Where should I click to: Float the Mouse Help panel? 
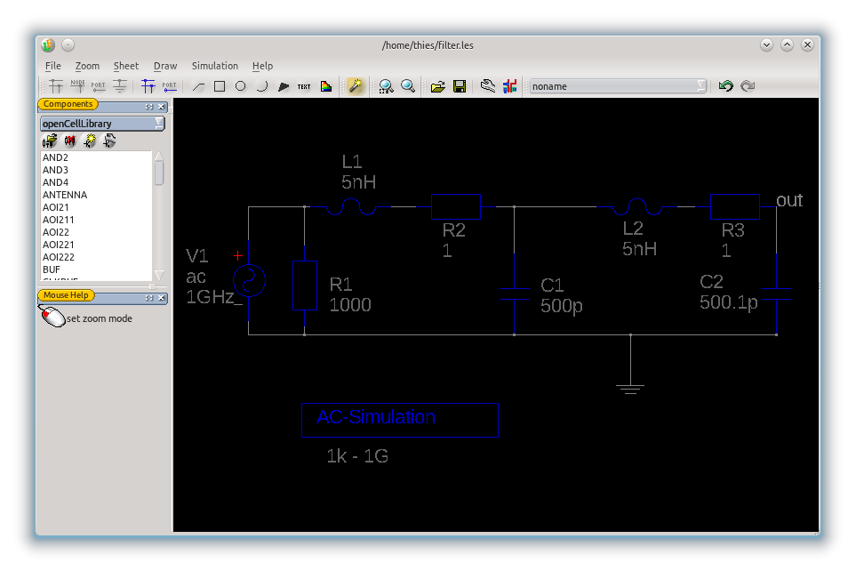(x=149, y=298)
